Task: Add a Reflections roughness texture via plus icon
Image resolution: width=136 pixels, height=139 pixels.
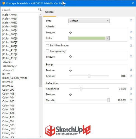Action: 70,95
